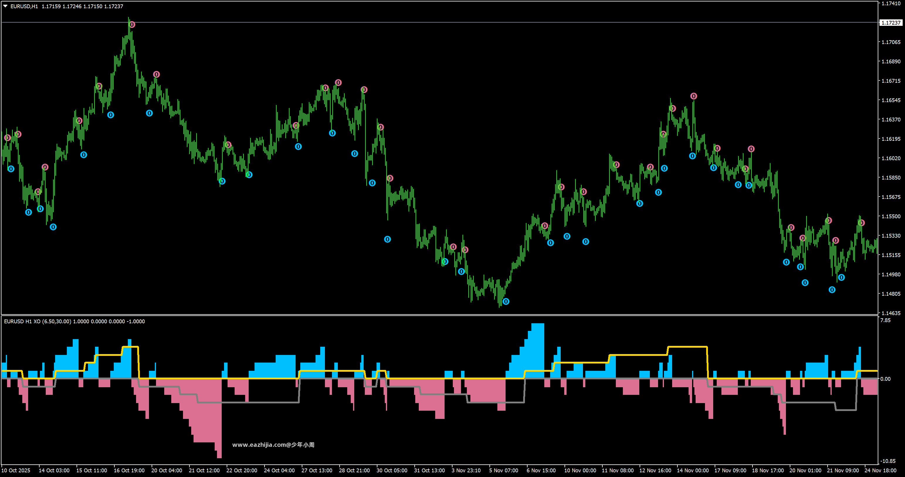Click time axis label 11 Nov 08:00
This screenshot has height=477, width=905.
pyautogui.click(x=618, y=470)
